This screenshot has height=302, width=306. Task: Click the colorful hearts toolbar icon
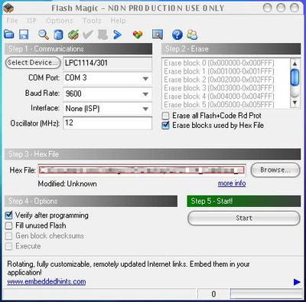click(x=138, y=34)
